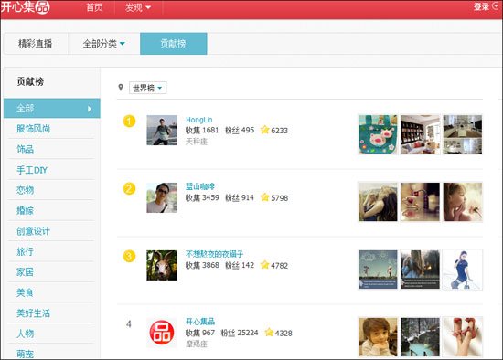This screenshot has width=503, height=360.
Task: Choose the 服饰风尚 category
Action: click(x=33, y=129)
